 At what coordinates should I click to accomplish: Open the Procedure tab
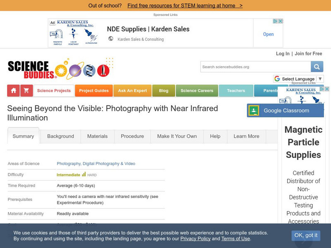pos(132,136)
